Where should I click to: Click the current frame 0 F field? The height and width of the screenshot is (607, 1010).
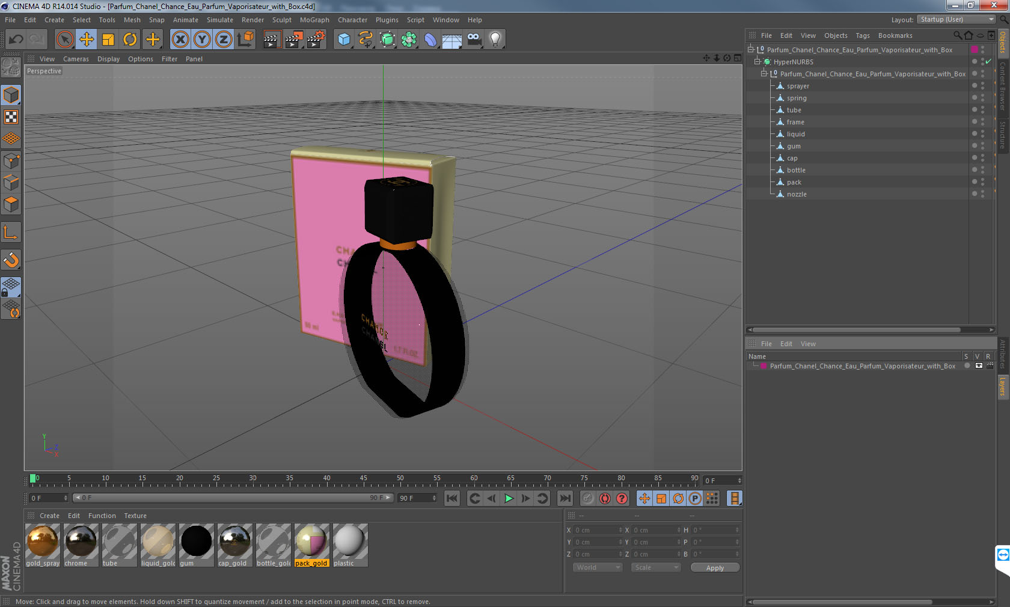click(x=49, y=498)
